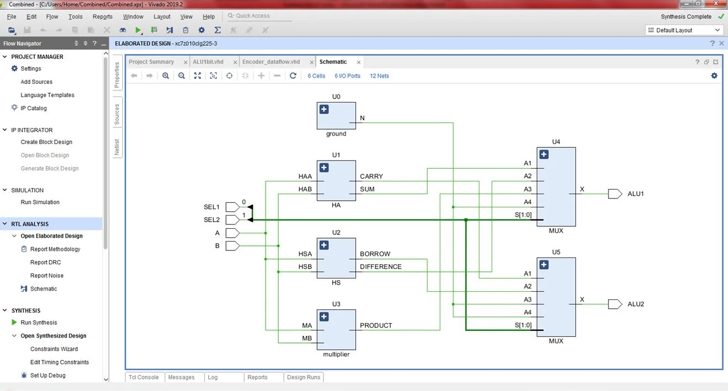Click the Run Synthesis play icon in main toolbar

coord(138,30)
